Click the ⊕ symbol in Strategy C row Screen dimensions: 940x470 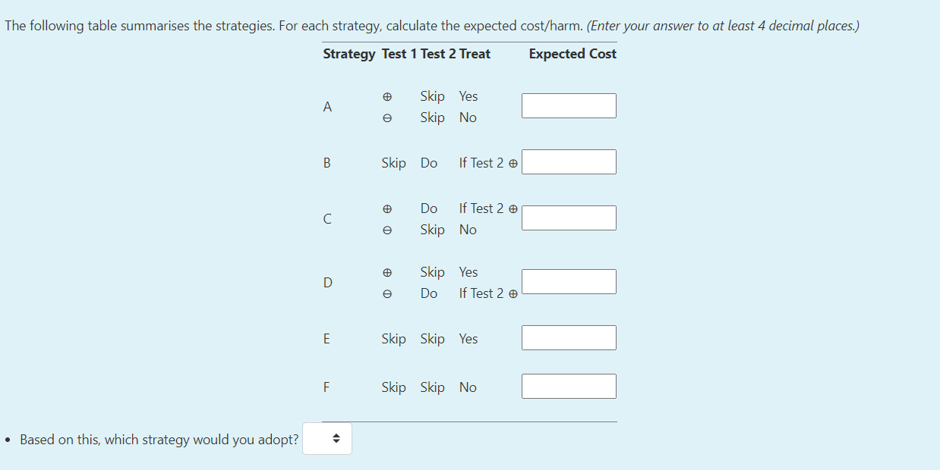[387, 208]
